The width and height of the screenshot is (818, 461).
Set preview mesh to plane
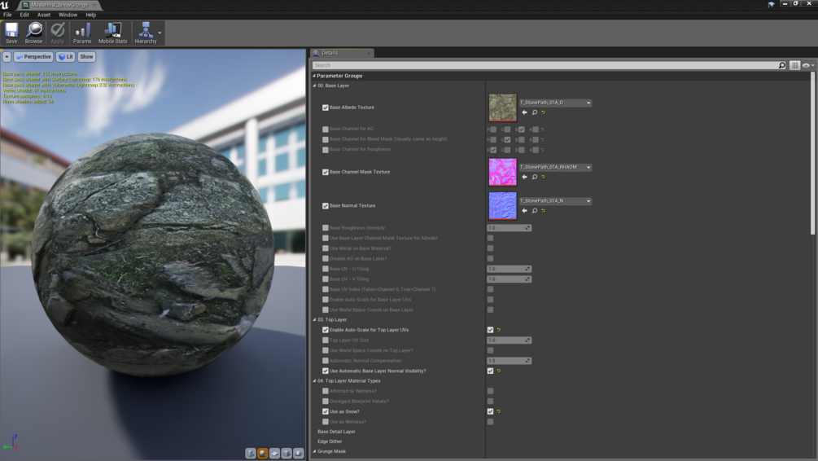[275, 453]
